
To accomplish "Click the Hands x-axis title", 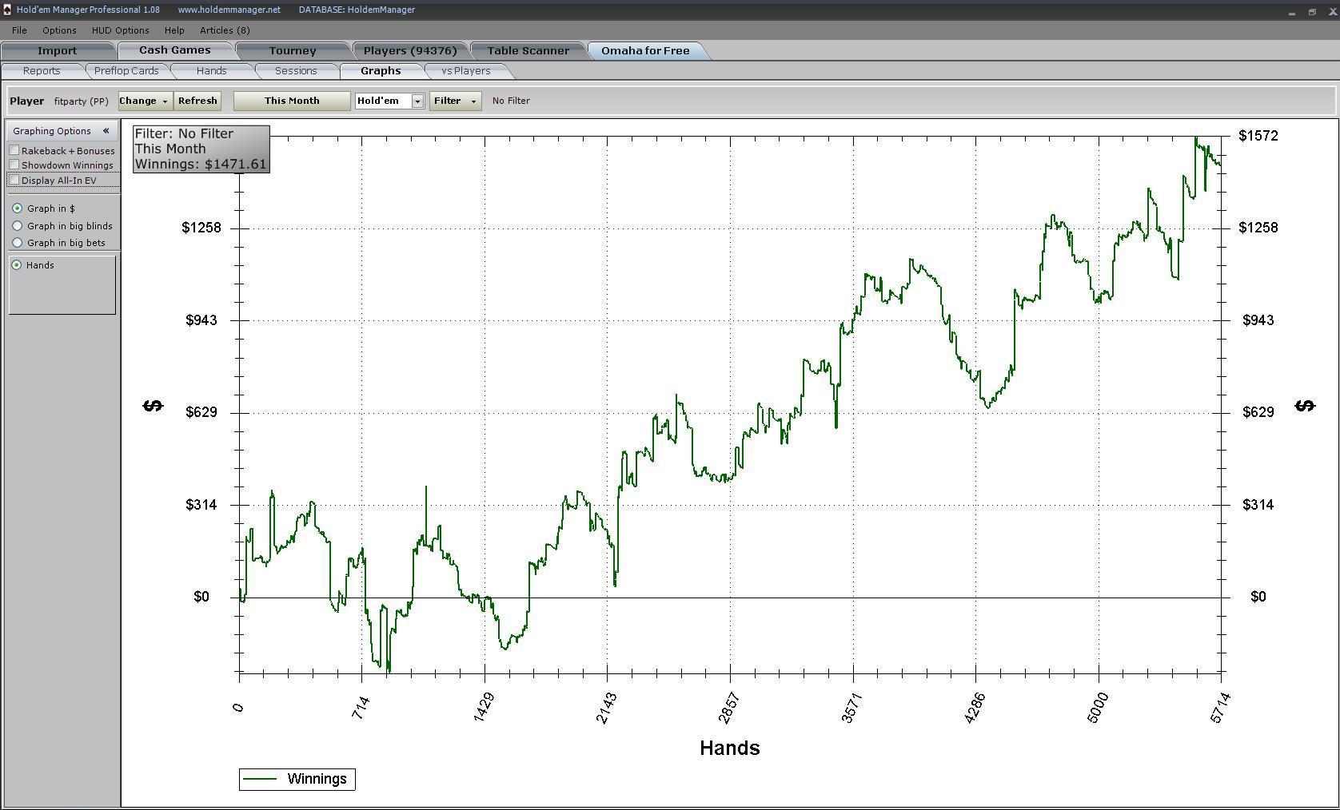I will click(x=729, y=748).
